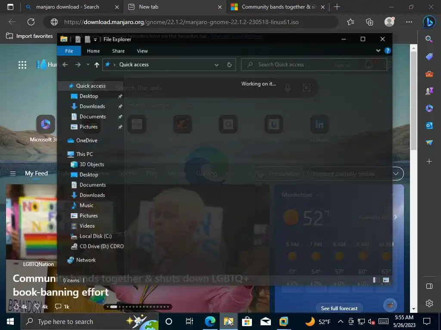Screen dimensions: 441x330
Task: Open MSN app launcher grid icon
Action: (22, 65)
